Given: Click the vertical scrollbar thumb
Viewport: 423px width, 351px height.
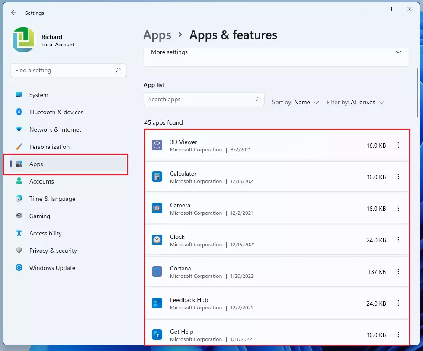Looking at the screenshot, I should (418, 93).
